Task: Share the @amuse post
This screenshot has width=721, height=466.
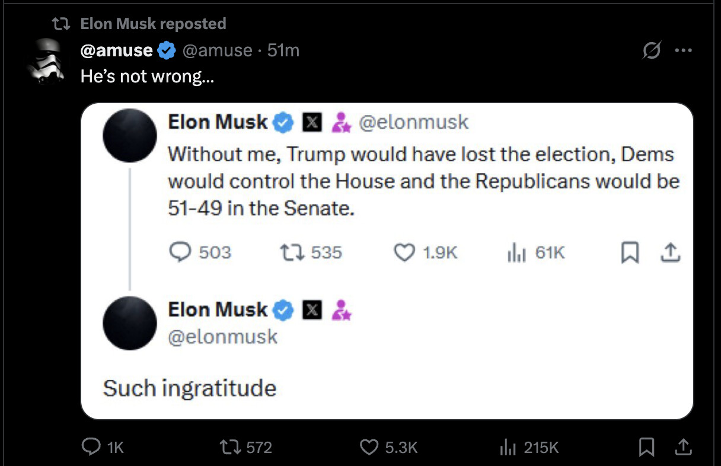Action: [x=682, y=446]
